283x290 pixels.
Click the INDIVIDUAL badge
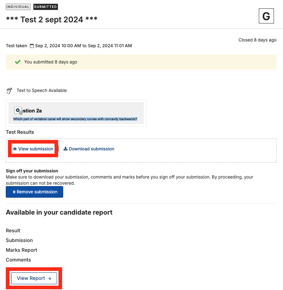click(18, 7)
